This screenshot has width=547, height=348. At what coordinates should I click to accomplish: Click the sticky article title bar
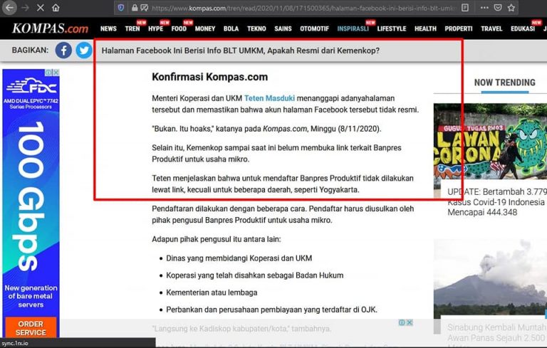click(241, 51)
